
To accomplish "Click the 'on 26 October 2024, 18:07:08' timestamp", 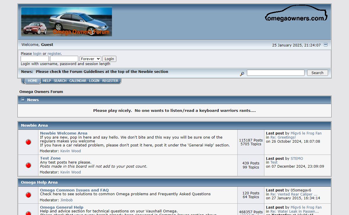I will coord(293,141).
